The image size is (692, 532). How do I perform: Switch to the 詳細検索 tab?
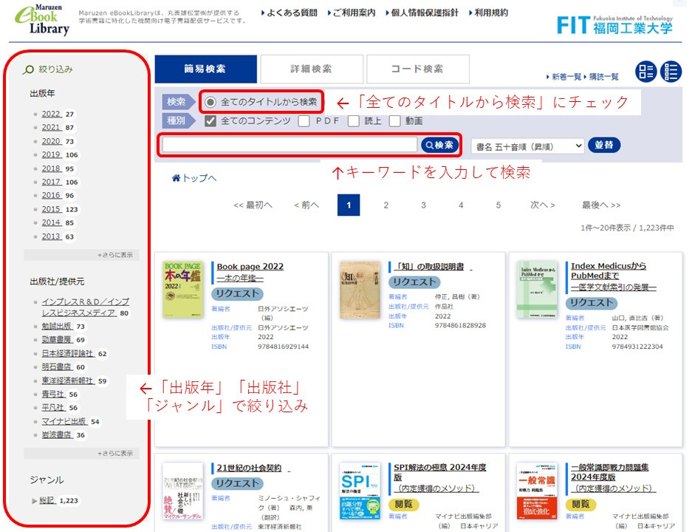[311, 69]
